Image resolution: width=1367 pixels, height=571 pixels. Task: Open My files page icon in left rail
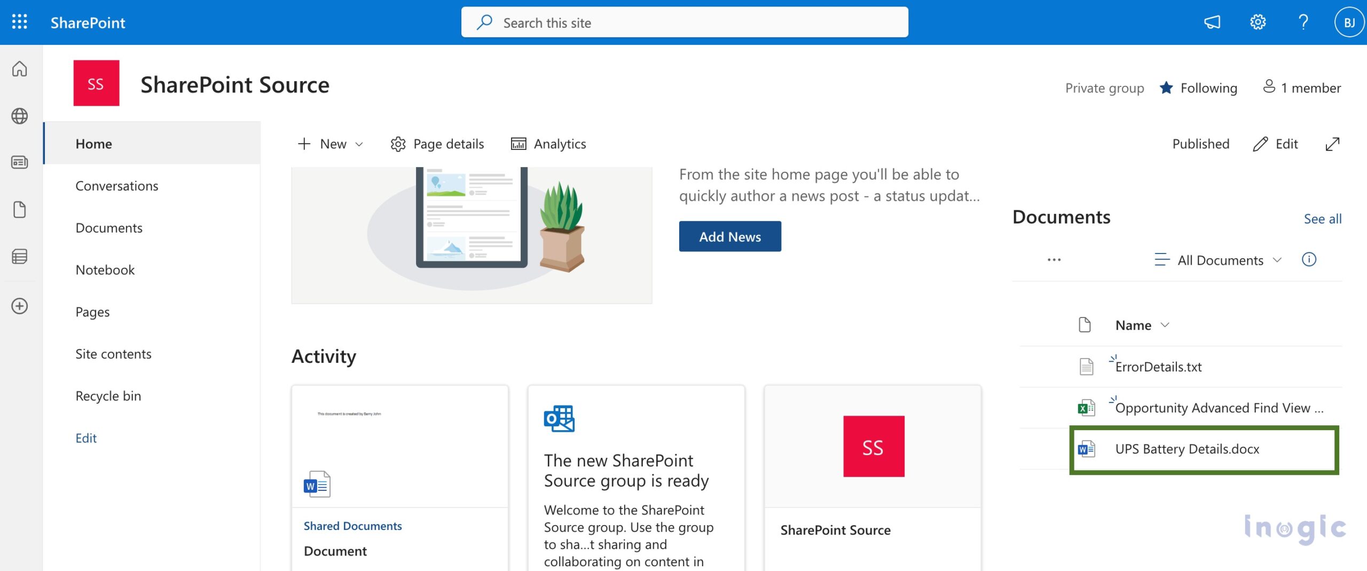click(20, 210)
